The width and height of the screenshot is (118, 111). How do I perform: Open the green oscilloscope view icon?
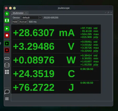click(7, 21)
